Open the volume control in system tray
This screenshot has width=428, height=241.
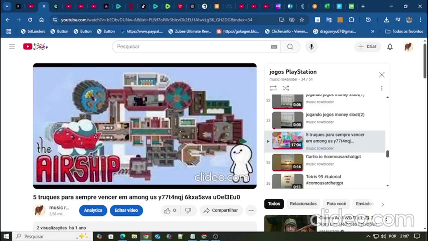[383, 236]
